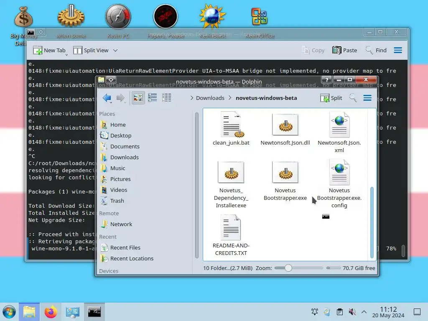
Task: Expand breadcrumb chevron before Downloads
Action: pos(191,98)
